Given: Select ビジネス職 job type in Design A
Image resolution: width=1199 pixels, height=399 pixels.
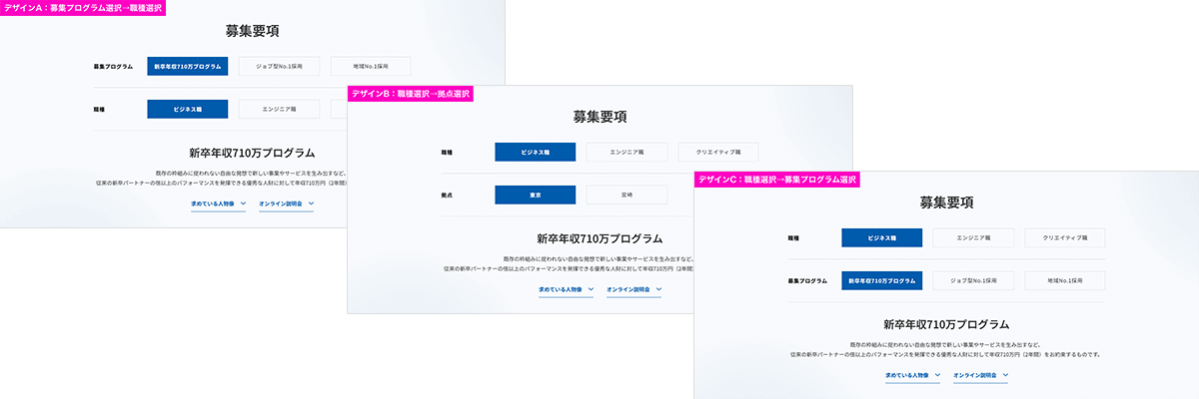Looking at the screenshot, I should 187,109.
